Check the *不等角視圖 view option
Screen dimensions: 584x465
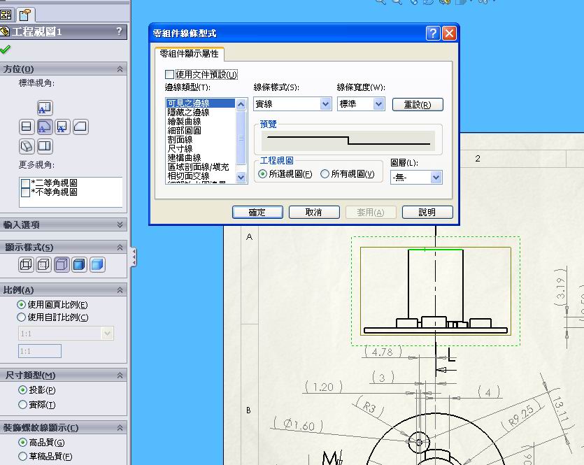click(25, 192)
